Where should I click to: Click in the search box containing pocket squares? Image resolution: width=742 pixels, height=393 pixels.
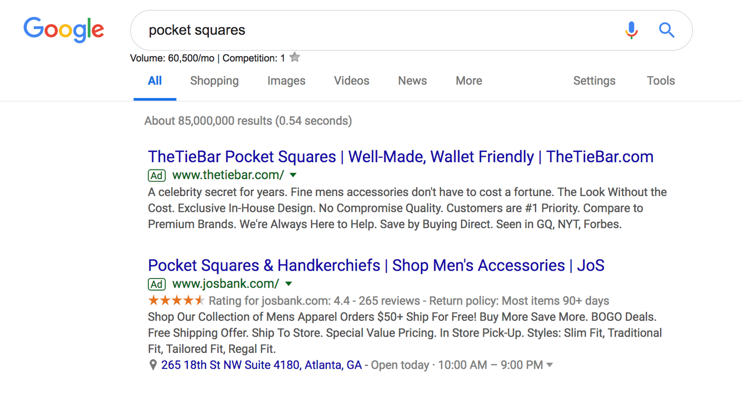[x=376, y=30]
